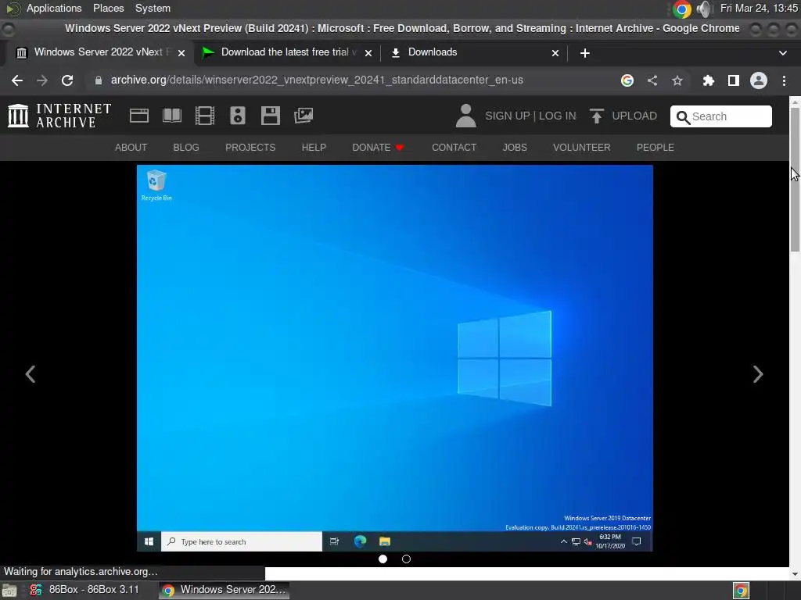The height and width of the screenshot is (600, 801).
Task: Close the Downloads tab
Action: coord(555,53)
